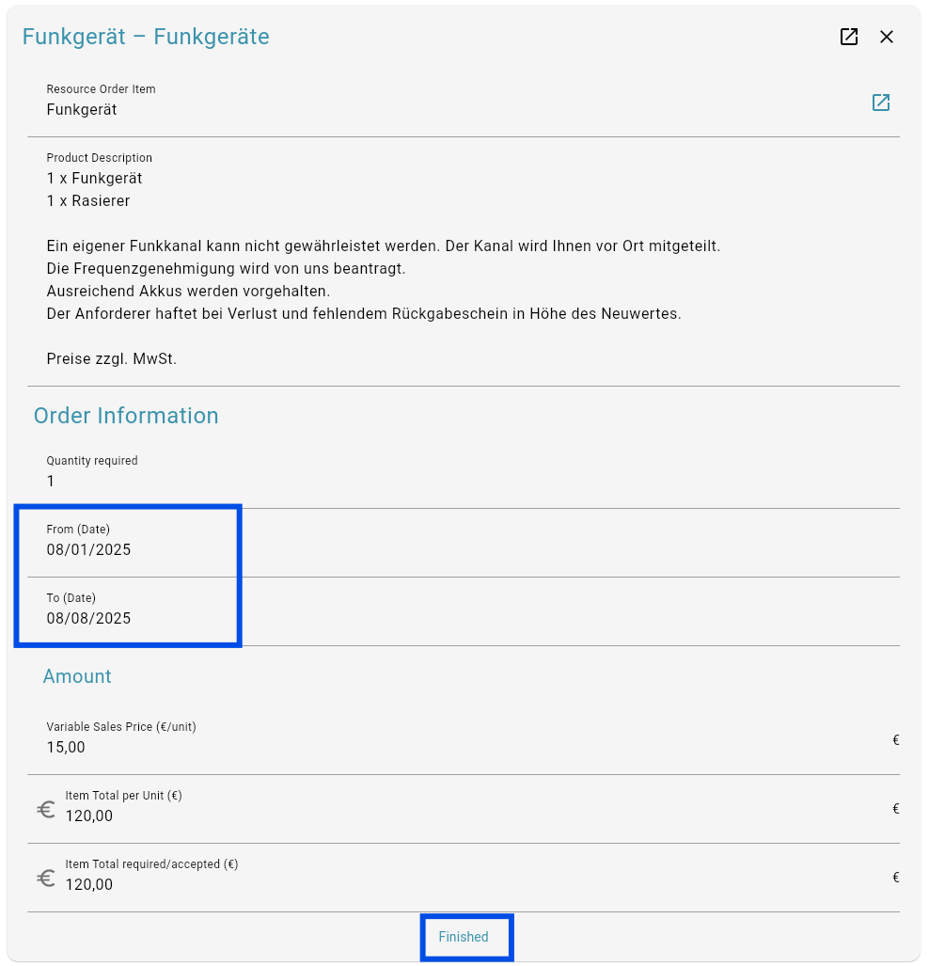Open Resource Order Item Funkgerät link icon

[x=881, y=103]
